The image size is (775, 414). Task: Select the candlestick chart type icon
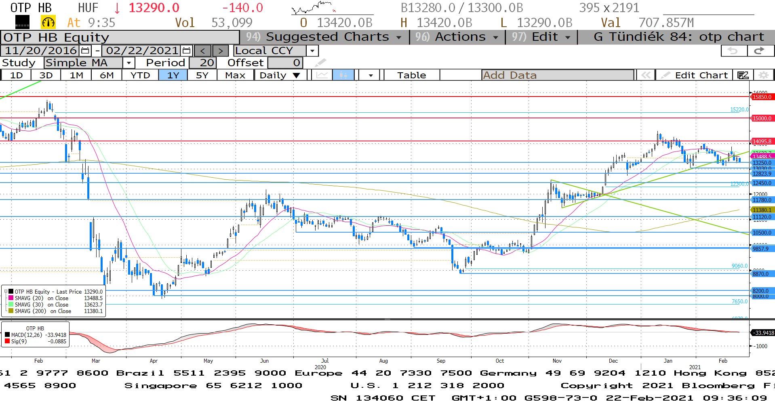[x=343, y=75]
